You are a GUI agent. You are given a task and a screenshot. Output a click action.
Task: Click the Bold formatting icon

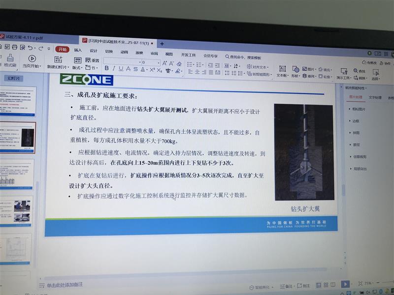point(106,69)
